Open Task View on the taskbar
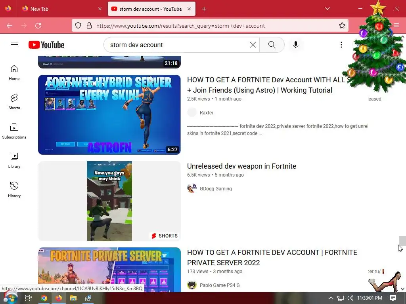The width and height of the screenshot is (406, 304). click(28, 298)
